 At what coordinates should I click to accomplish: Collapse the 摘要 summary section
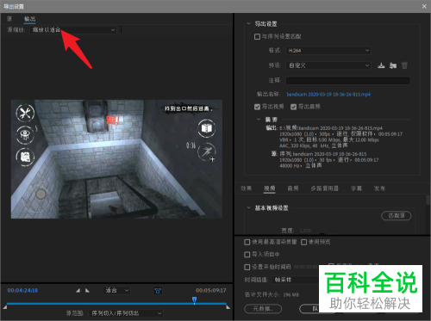259,120
